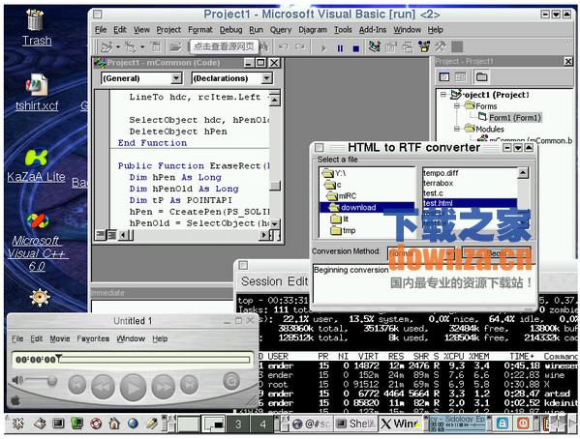
Task: Click View Object icon in Project panel
Action: [460, 76]
